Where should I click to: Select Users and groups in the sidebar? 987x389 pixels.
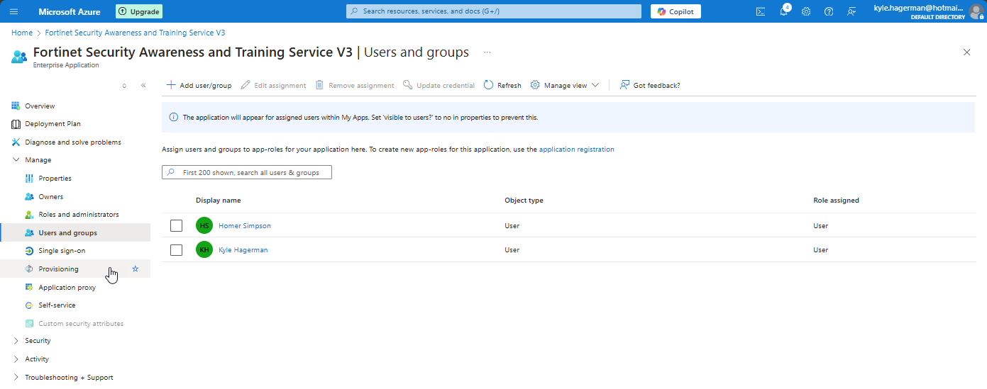pos(75,233)
